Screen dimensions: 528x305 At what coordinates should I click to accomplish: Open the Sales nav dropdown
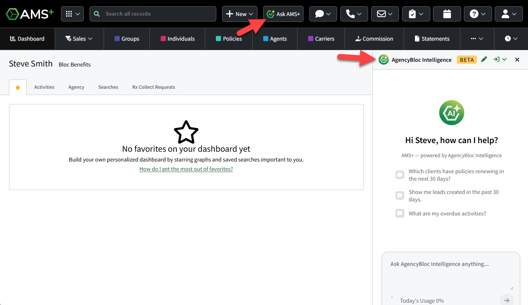[x=79, y=39]
